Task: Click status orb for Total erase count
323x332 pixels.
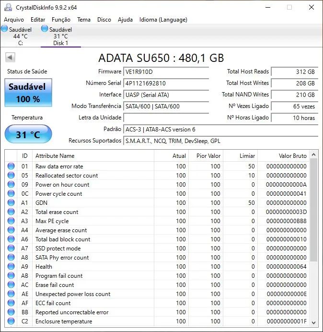Action: (x=11, y=212)
